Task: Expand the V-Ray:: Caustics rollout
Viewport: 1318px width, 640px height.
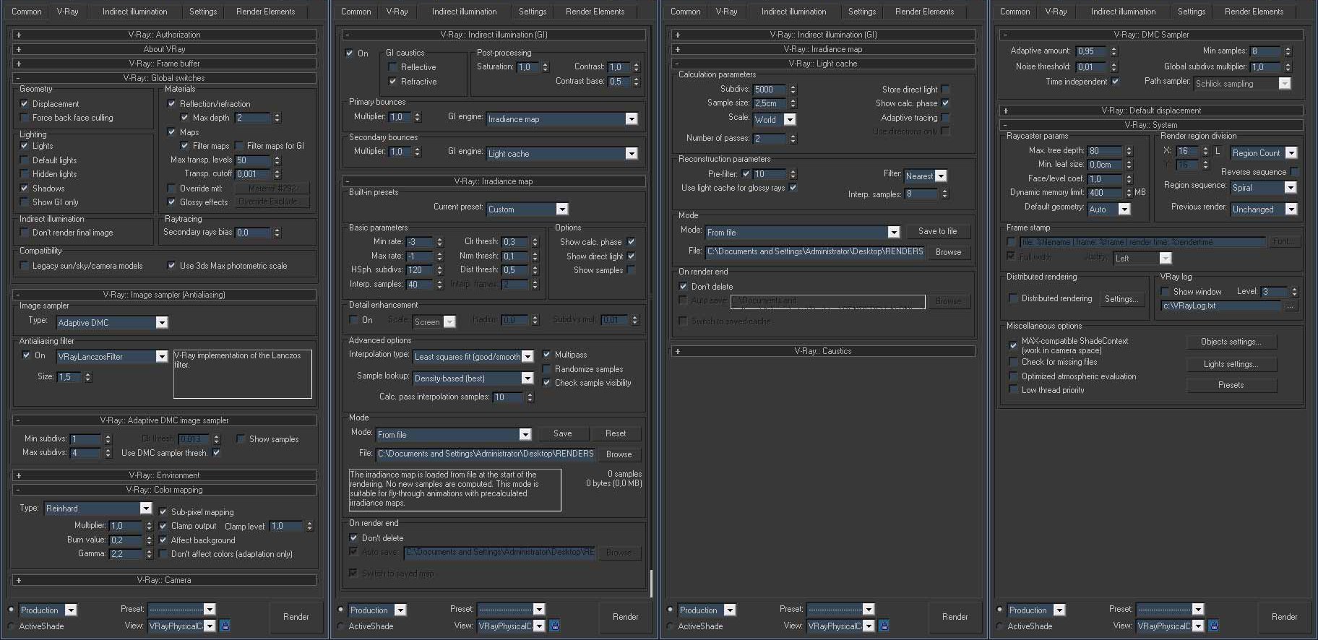Action: click(x=823, y=351)
